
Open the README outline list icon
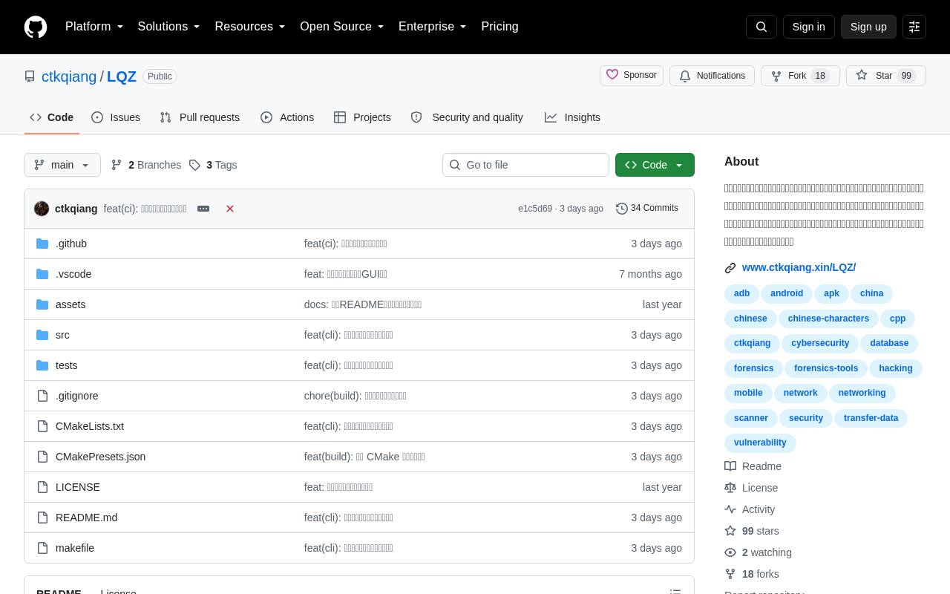pyautogui.click(x=675, y=591)
